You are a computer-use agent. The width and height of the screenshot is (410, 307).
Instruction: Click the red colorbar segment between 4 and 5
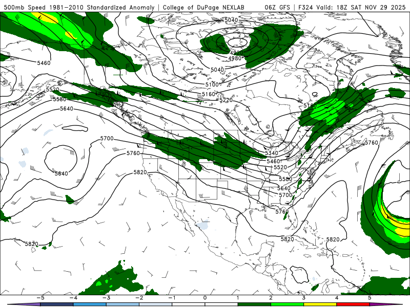pyautogui.click(x=353, y=304)
